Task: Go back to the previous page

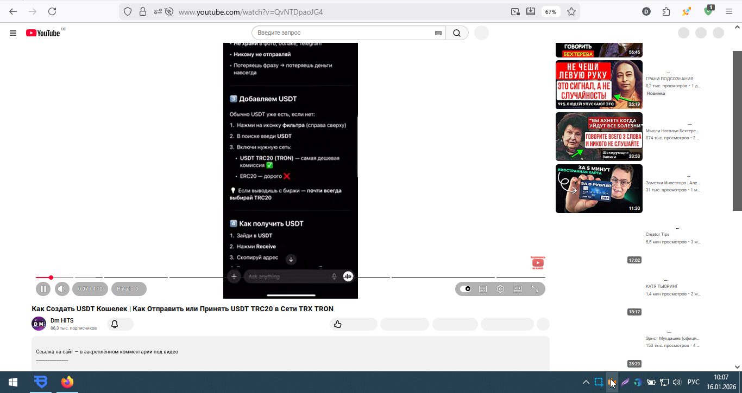Action: pos(13,11)
